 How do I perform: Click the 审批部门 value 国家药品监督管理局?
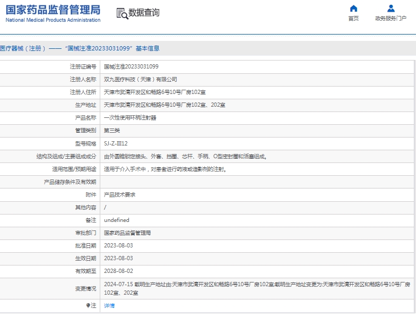pos(127,233)
